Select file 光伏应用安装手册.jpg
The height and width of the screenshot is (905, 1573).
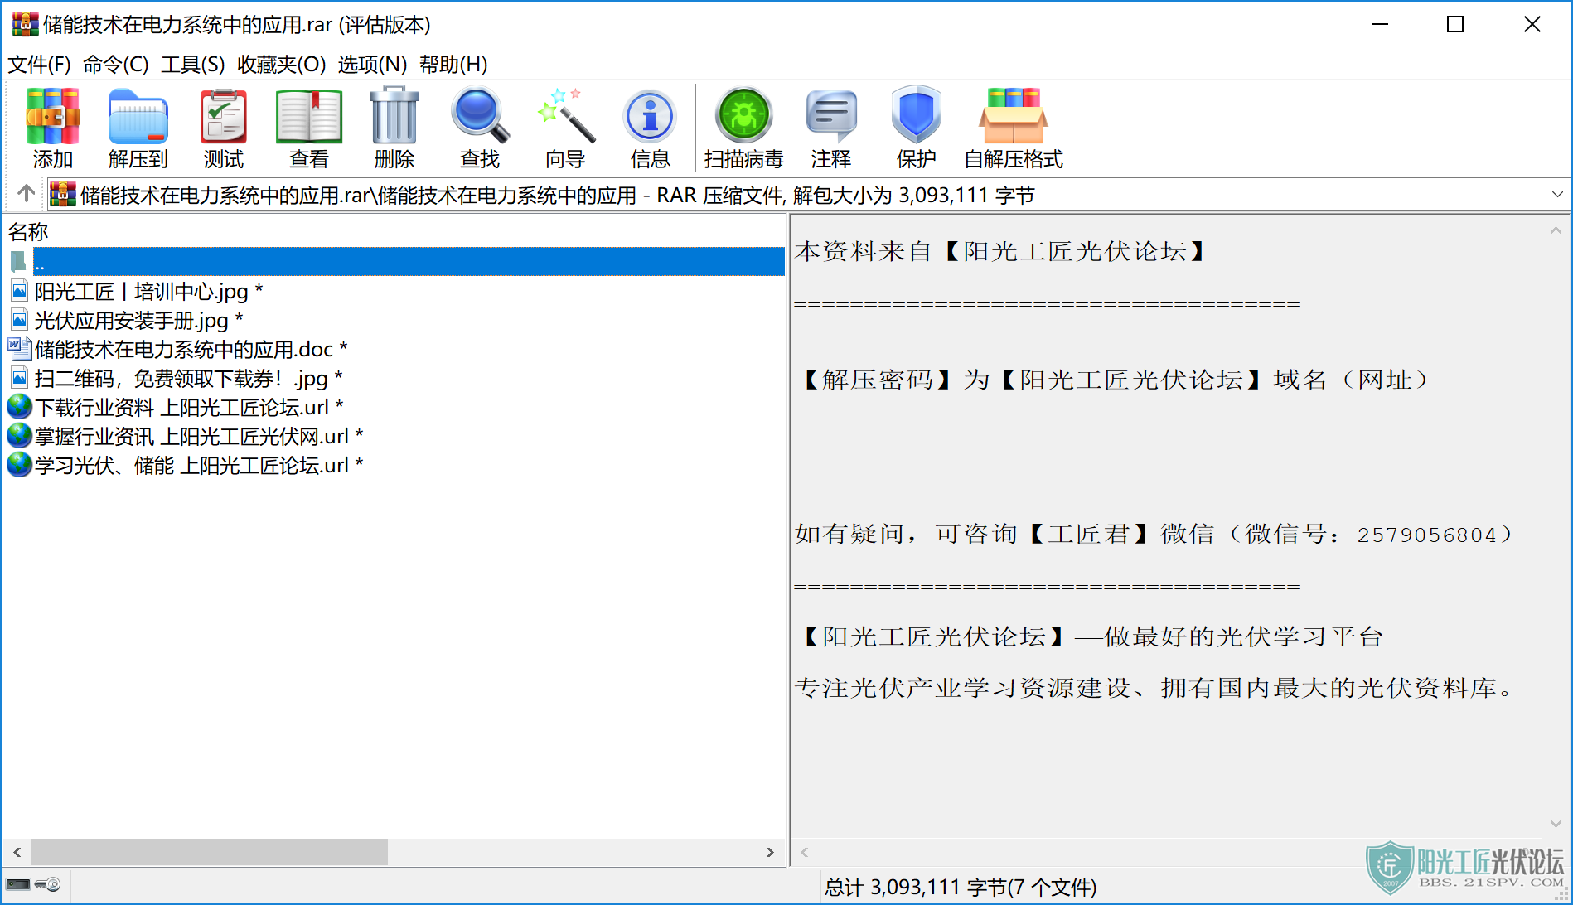[138, 321]
